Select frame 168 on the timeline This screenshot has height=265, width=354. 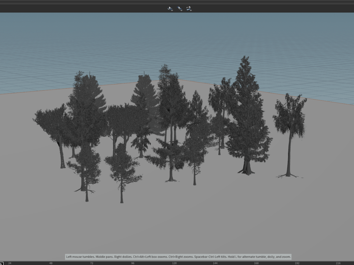click(256, 263)
